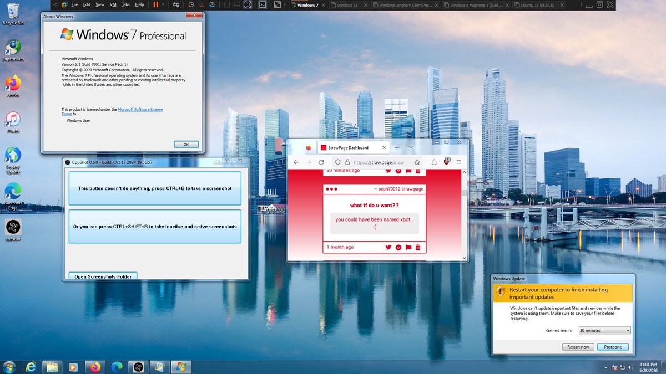The height and width of the screenshot is (374, 666).
Task: Open the Firefox hamburger application menu
Action: tap(459, 162)
